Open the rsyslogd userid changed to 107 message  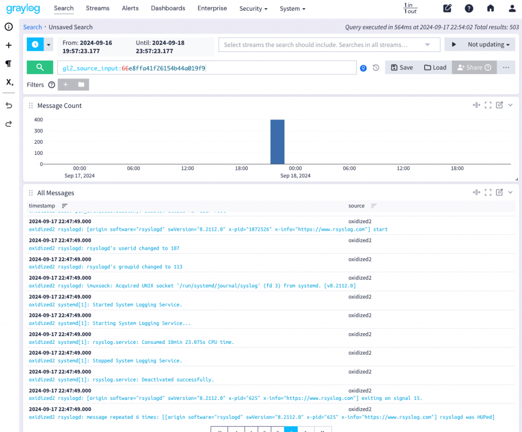click(x=104, y=248)
